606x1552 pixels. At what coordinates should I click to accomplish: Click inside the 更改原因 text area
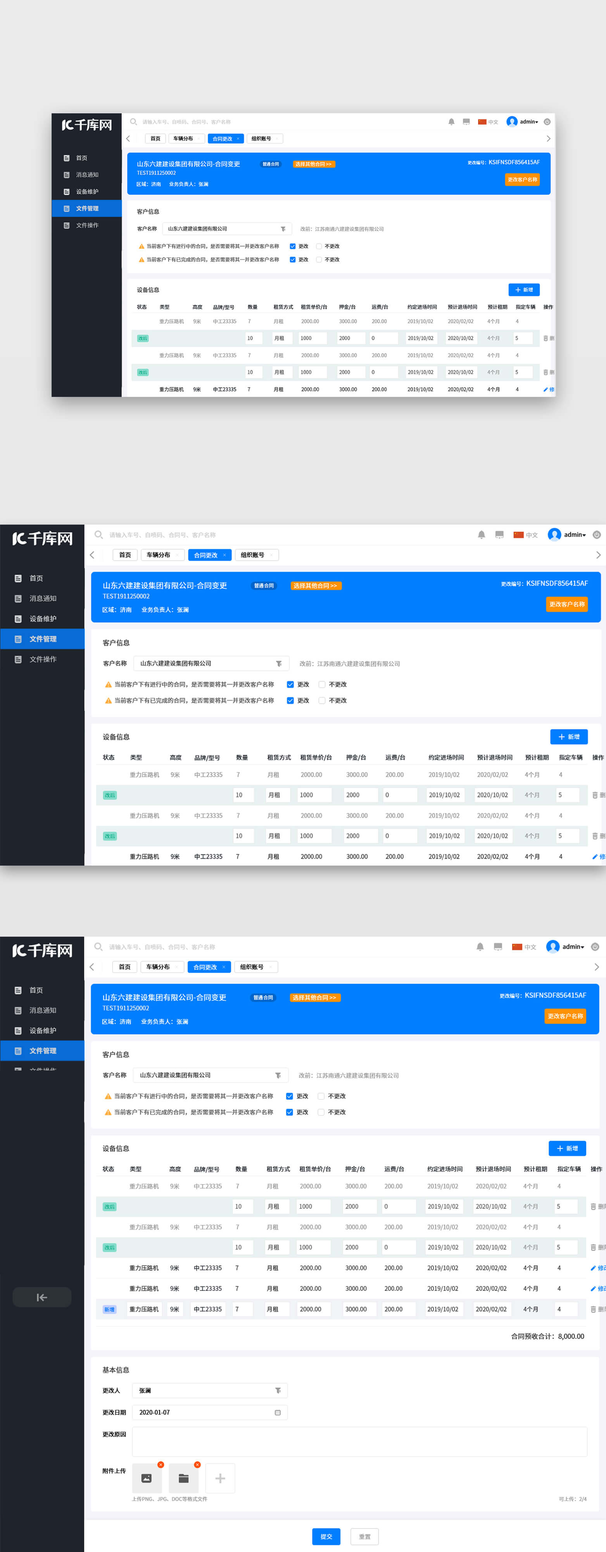359,1442
